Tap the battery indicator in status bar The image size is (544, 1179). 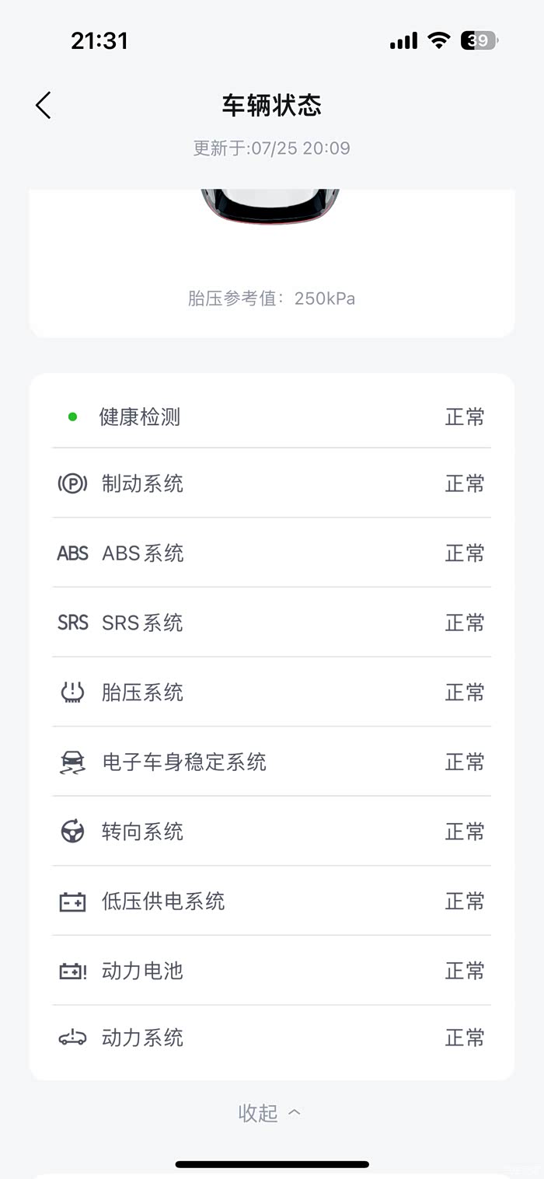[x=480, y=41]
